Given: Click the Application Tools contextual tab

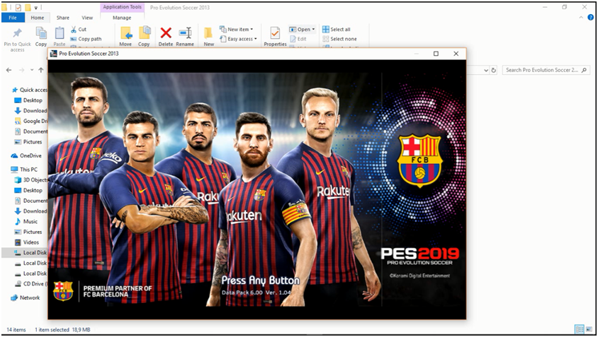Looking at the screenshot, I should (123, 7).
